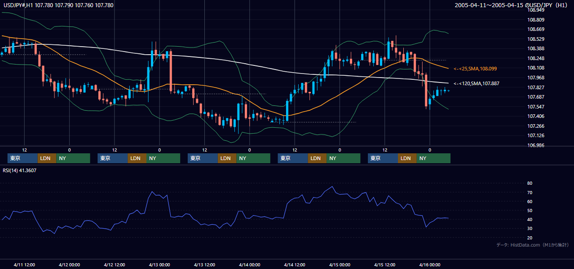Click price axis label 108.809
The width and height of the screenshot is (574, 269).
pos(536,20)
